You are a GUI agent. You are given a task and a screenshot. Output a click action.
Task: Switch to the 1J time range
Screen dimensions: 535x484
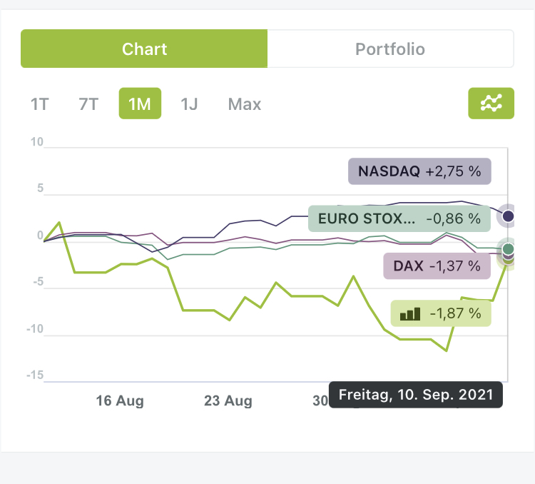[x=189, y=104]
